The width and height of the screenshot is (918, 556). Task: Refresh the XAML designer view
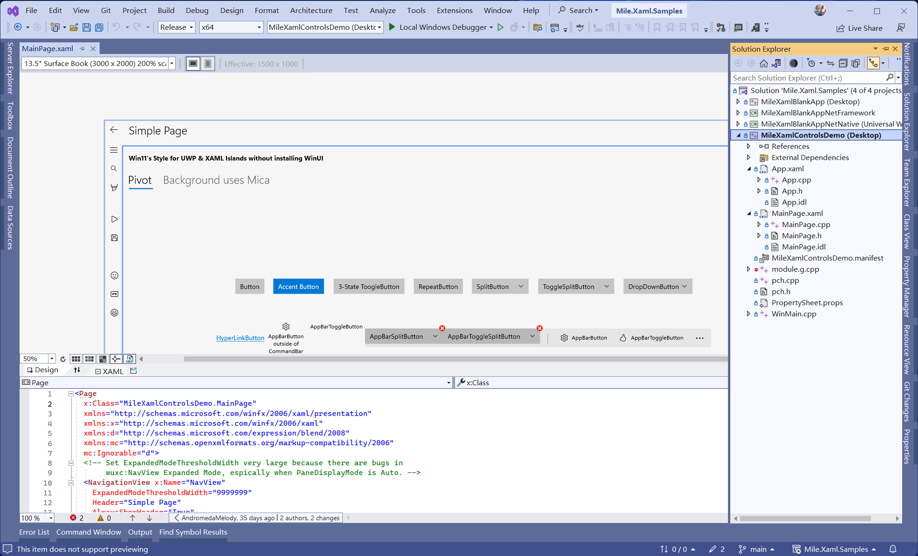pos(63,359)
